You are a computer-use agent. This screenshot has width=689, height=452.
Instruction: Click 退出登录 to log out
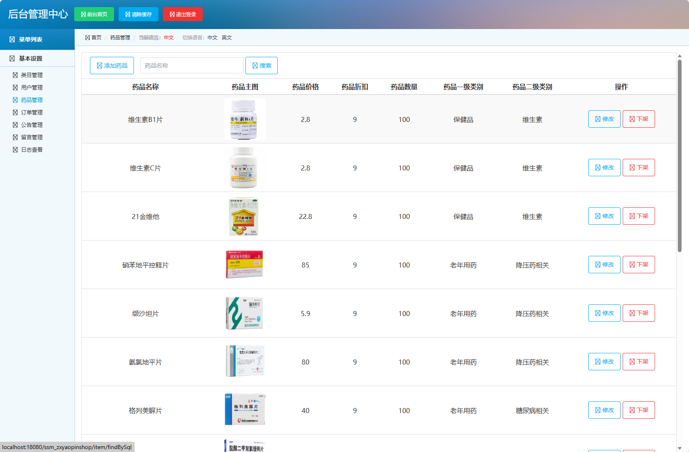[x=182, y=14]
